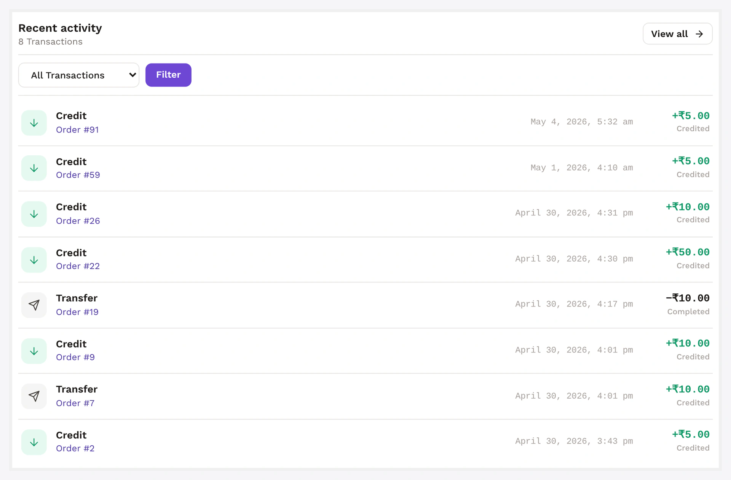Screen dimensions: 731x480
Task: Click the +₹10.00 amount for Order #26
Action: 688,207
